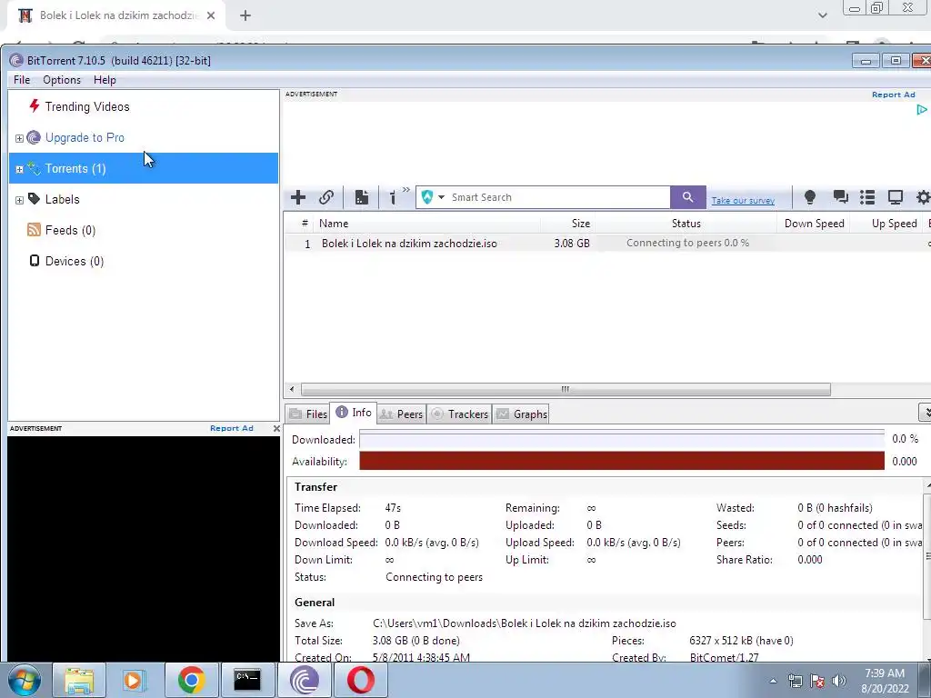The width and height of the screenshot is (931, 698).
Task: Click the lightbulb icon in toolbar
Action: pyautogui.click(x=809, y=197)
